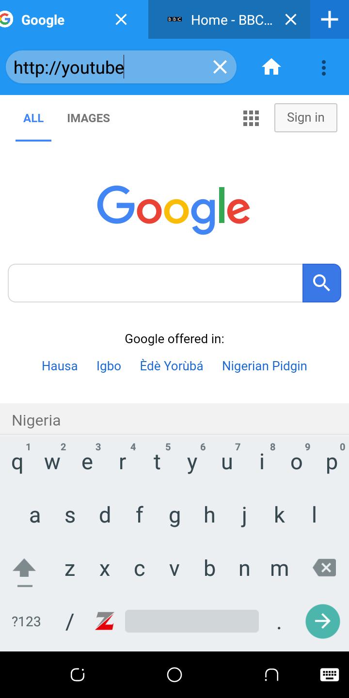Screen dimensions: 349x698
Task: Switch keyboard to ?123 symbols
Action: pyautogui.click(x=26, y=621)
